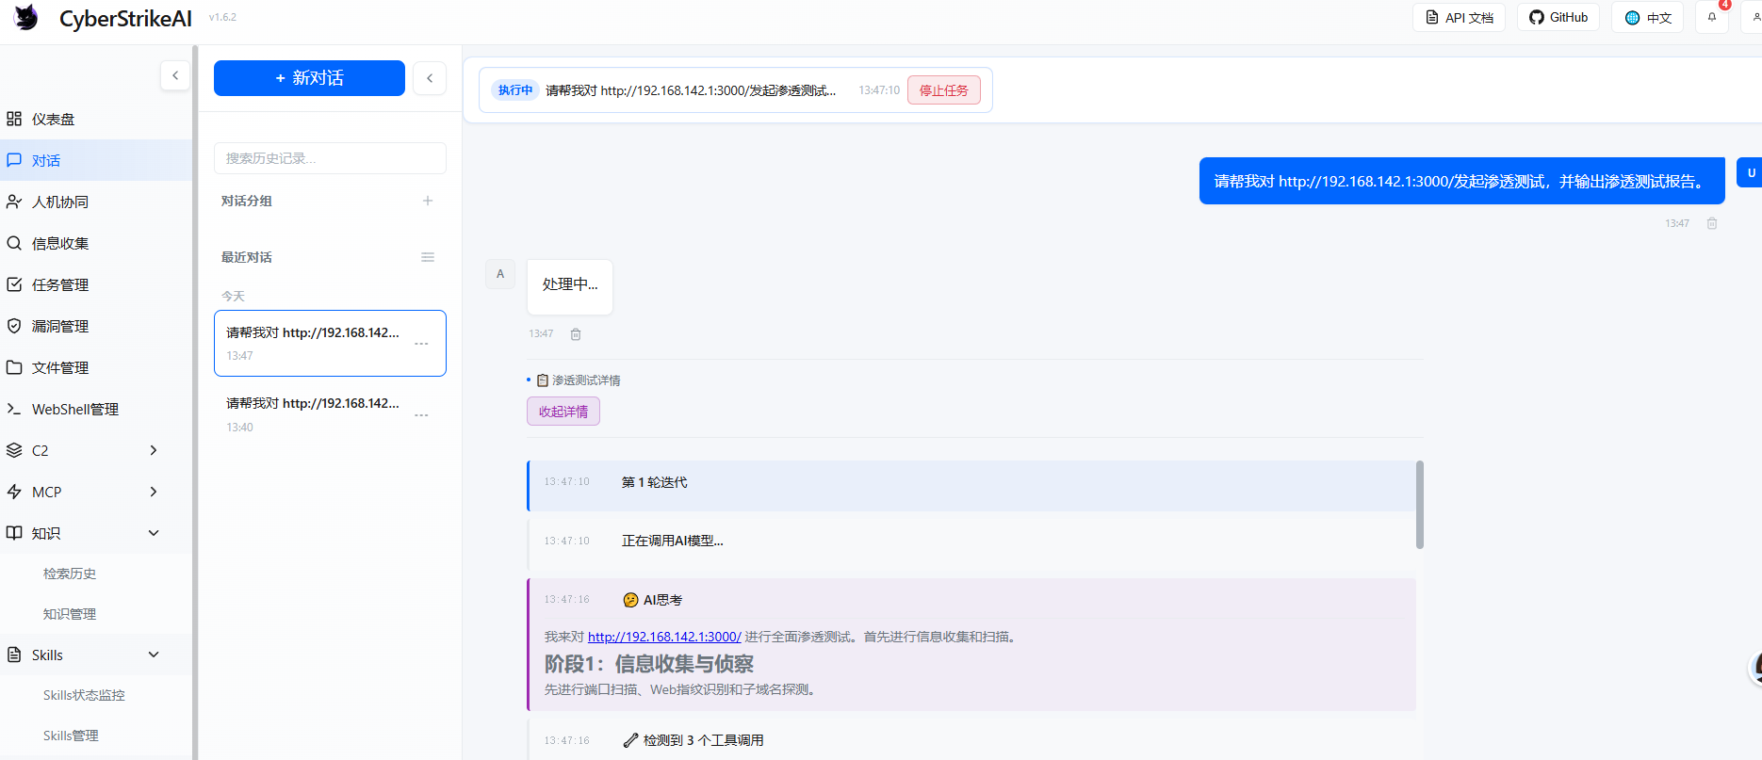
Task: Collapse the 知识 section
Action: pos(154,533)
